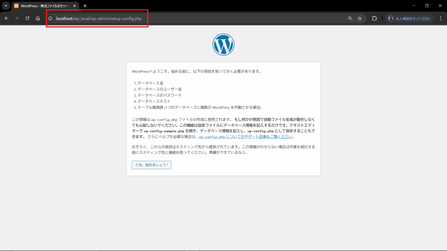Click list item データベース名

click(151, 83)
